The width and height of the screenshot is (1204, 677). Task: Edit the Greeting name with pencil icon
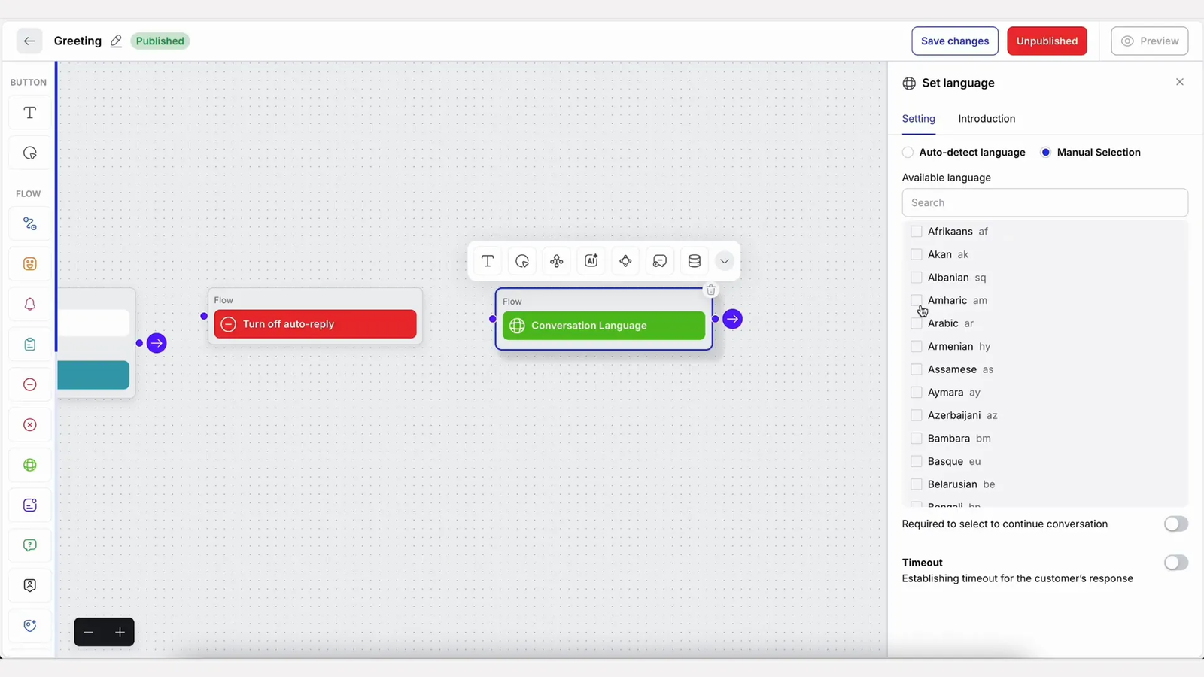[116, 41]
